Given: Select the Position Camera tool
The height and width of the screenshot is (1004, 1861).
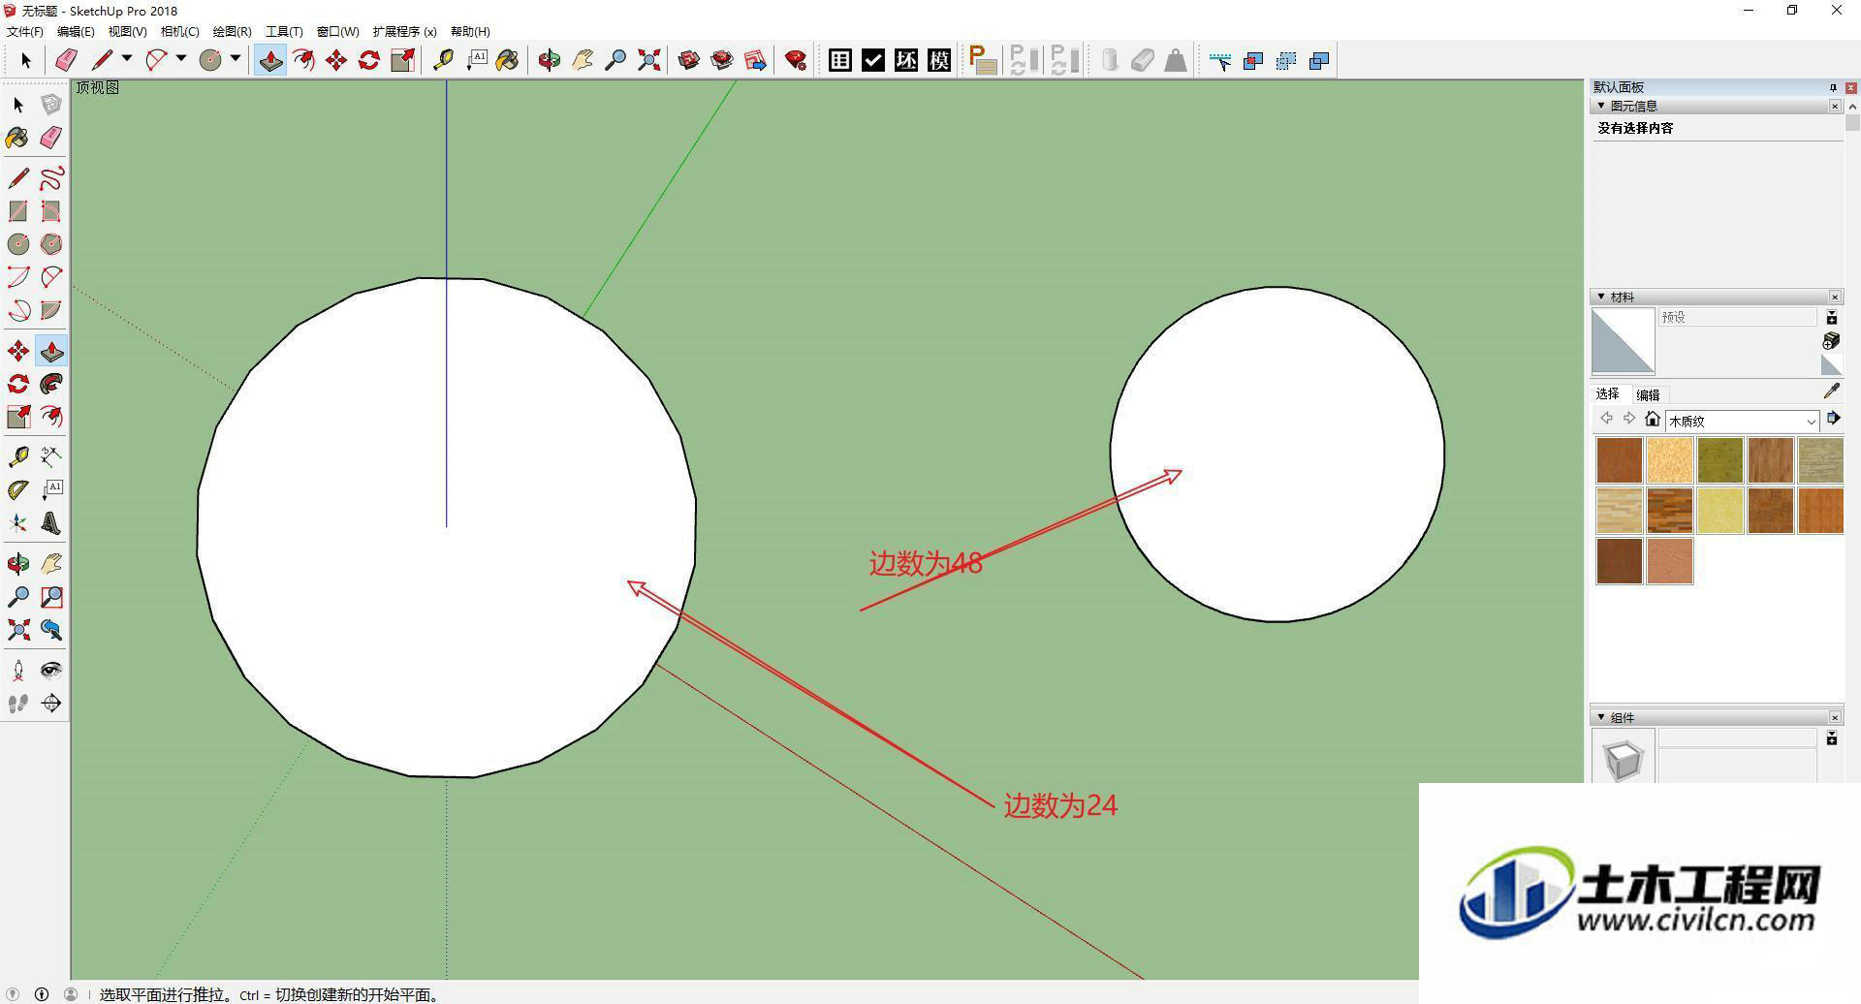Looking at the screenshot, I should (17, 671).
